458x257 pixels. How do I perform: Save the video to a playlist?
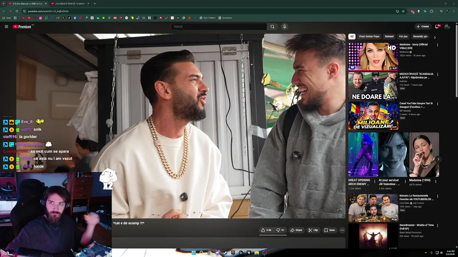coord(330,230)
